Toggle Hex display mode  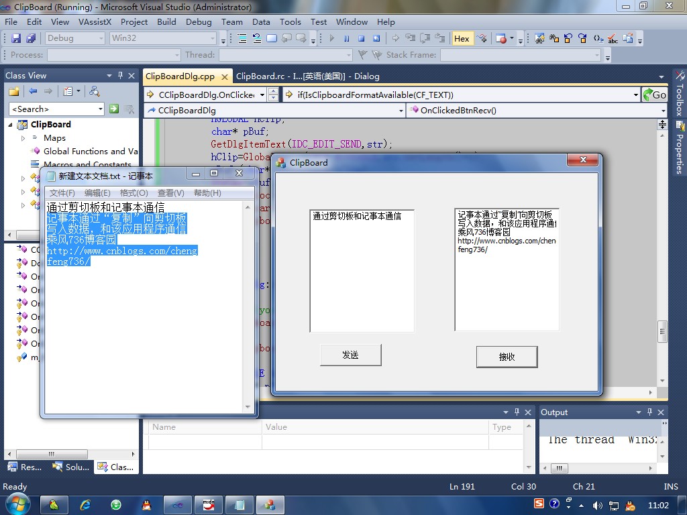(462, 38)
